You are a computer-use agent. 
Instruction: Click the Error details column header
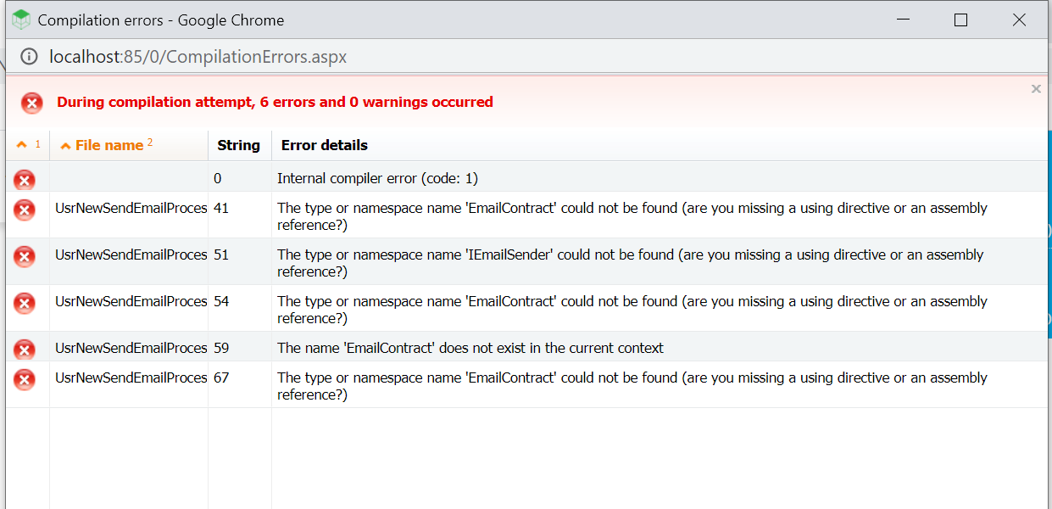tap(325, 145)
